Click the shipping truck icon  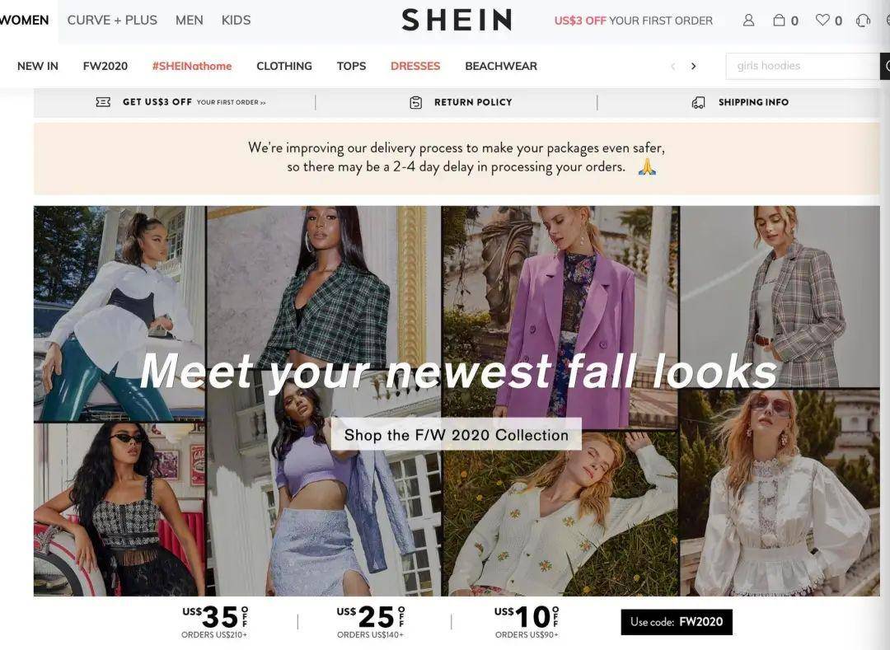pos(698,103)
